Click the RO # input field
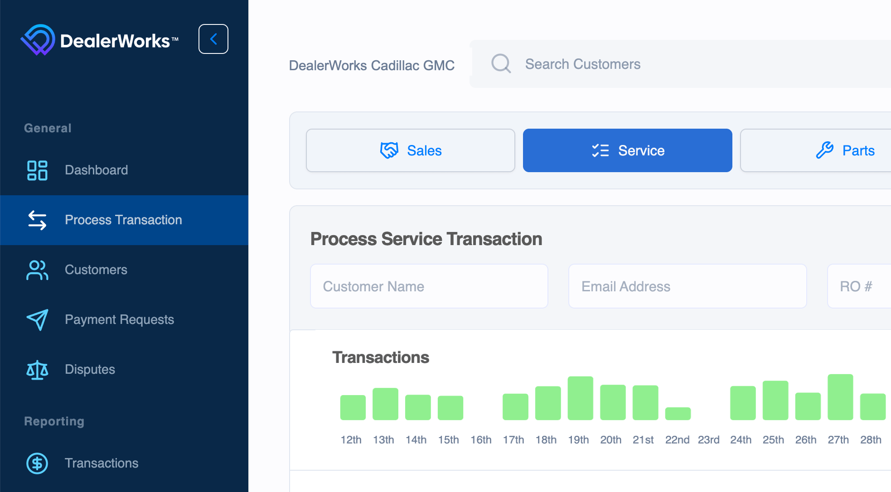The height and width of the screenshot is (492, 891). (859, 286)
